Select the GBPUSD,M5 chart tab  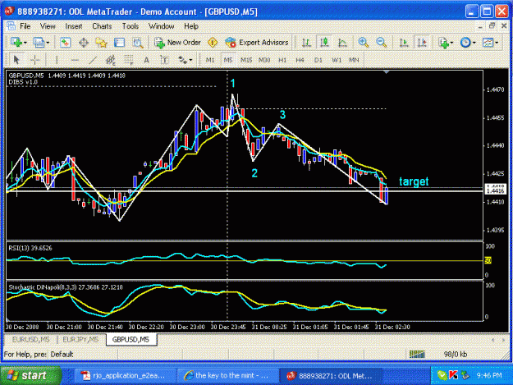[131, 340]
